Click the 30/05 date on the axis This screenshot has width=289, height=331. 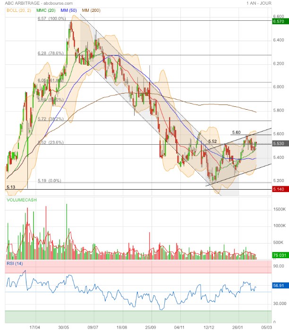(x=64, y=327)
